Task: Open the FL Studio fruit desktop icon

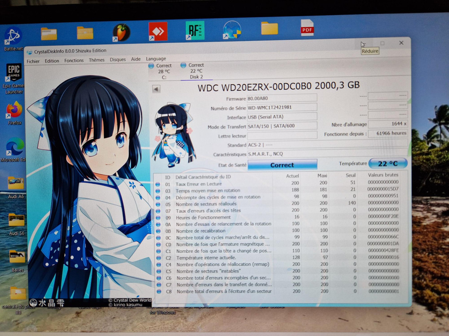Action: (x=122, y=32)
